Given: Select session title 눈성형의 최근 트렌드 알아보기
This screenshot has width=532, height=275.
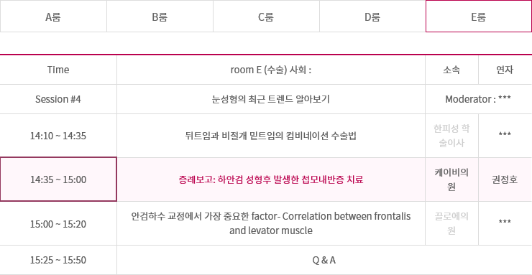Looking at the screenshot, I should (271, 99).
